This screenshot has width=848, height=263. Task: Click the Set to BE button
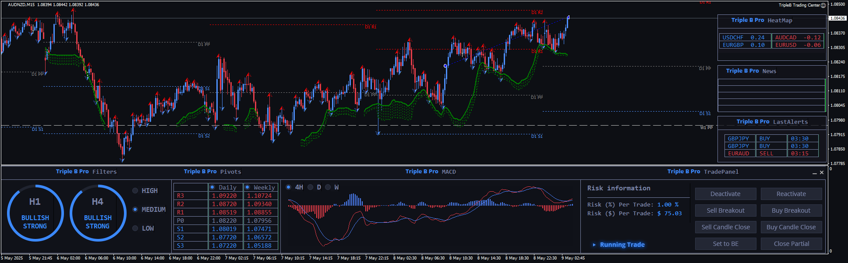coord(725,244)
